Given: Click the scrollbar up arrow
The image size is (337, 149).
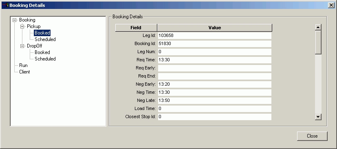Looking at the screenshot, I should (318, 27).
